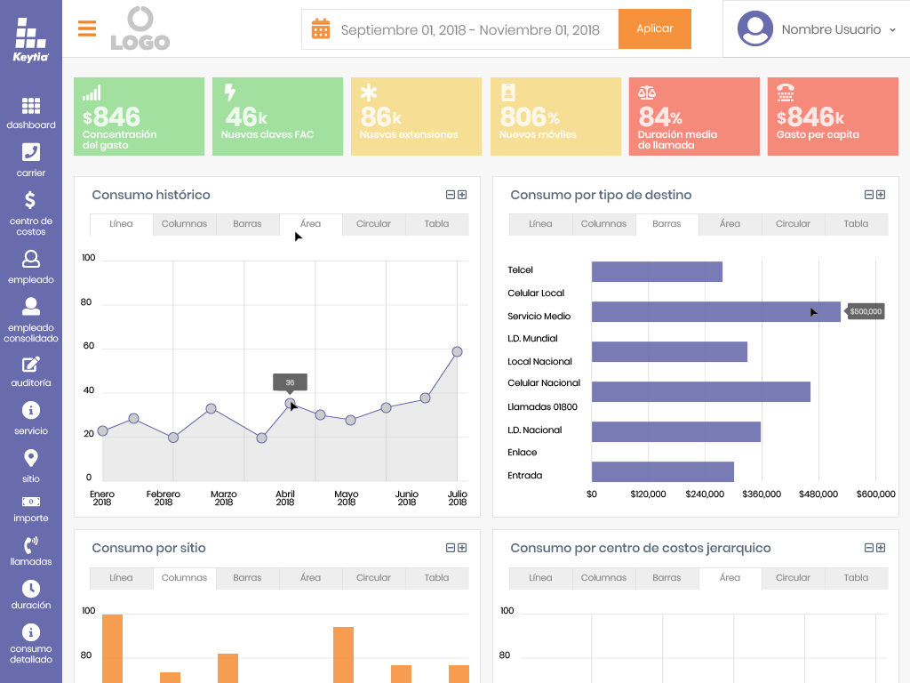Click the L.D. Mundial label
This screenshot has width=910, height=683.
click(533, 339)
